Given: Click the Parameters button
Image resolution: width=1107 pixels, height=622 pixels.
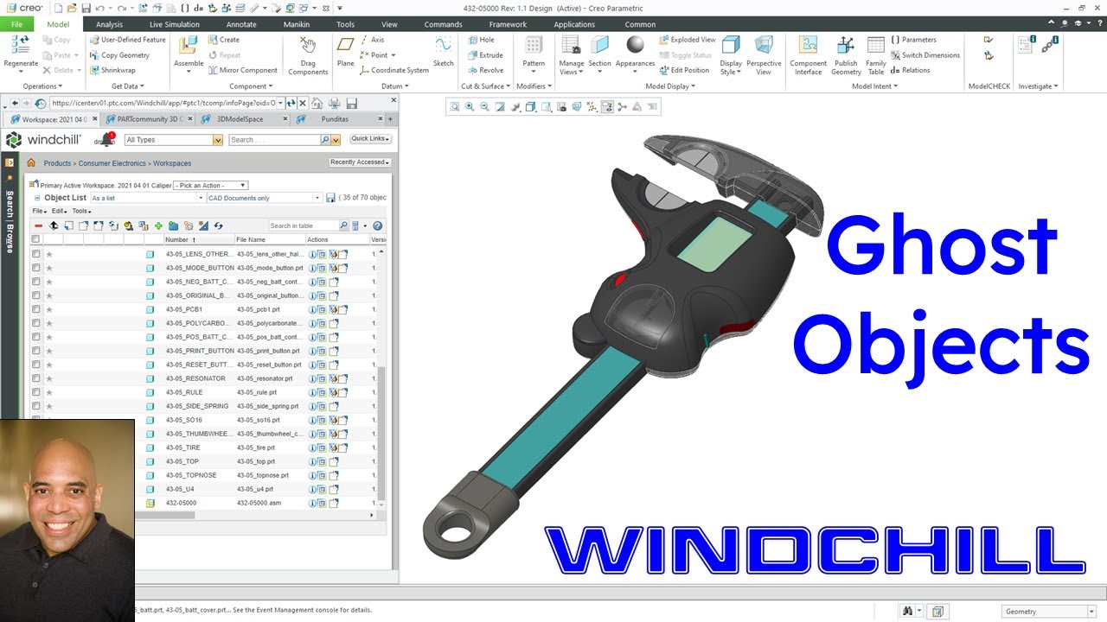Looking at the screenshot, I should (913, 40).
